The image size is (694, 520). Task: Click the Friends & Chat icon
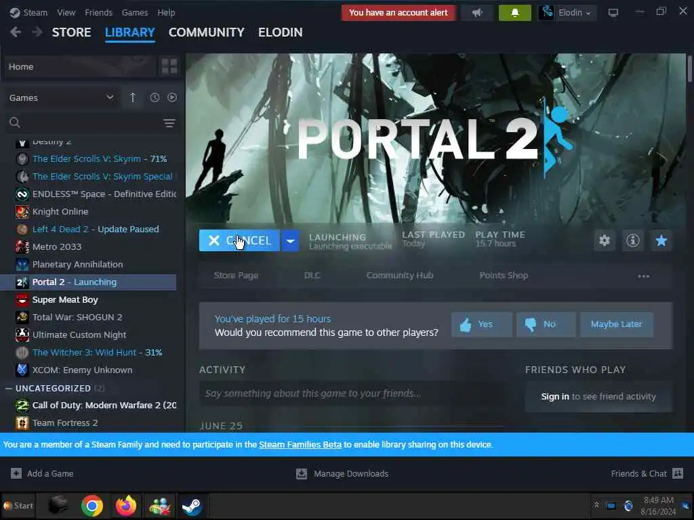click(x=678, y=473)
